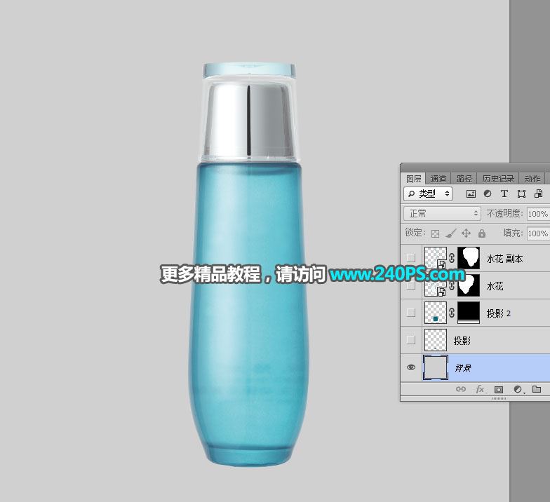Create new fill or adjustment layer
Image resolution: width=550 pixels, height=502 pixels.
point(518,390)
